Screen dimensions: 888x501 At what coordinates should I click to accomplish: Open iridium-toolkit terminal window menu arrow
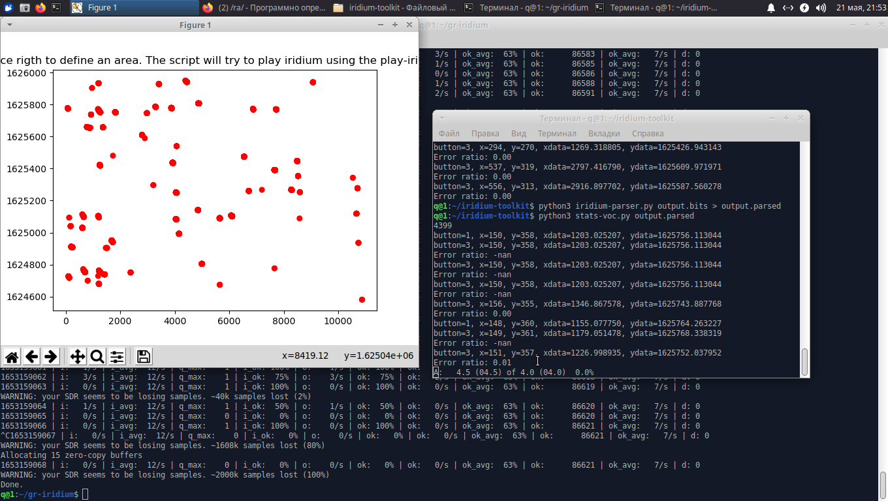coord(442,118)
